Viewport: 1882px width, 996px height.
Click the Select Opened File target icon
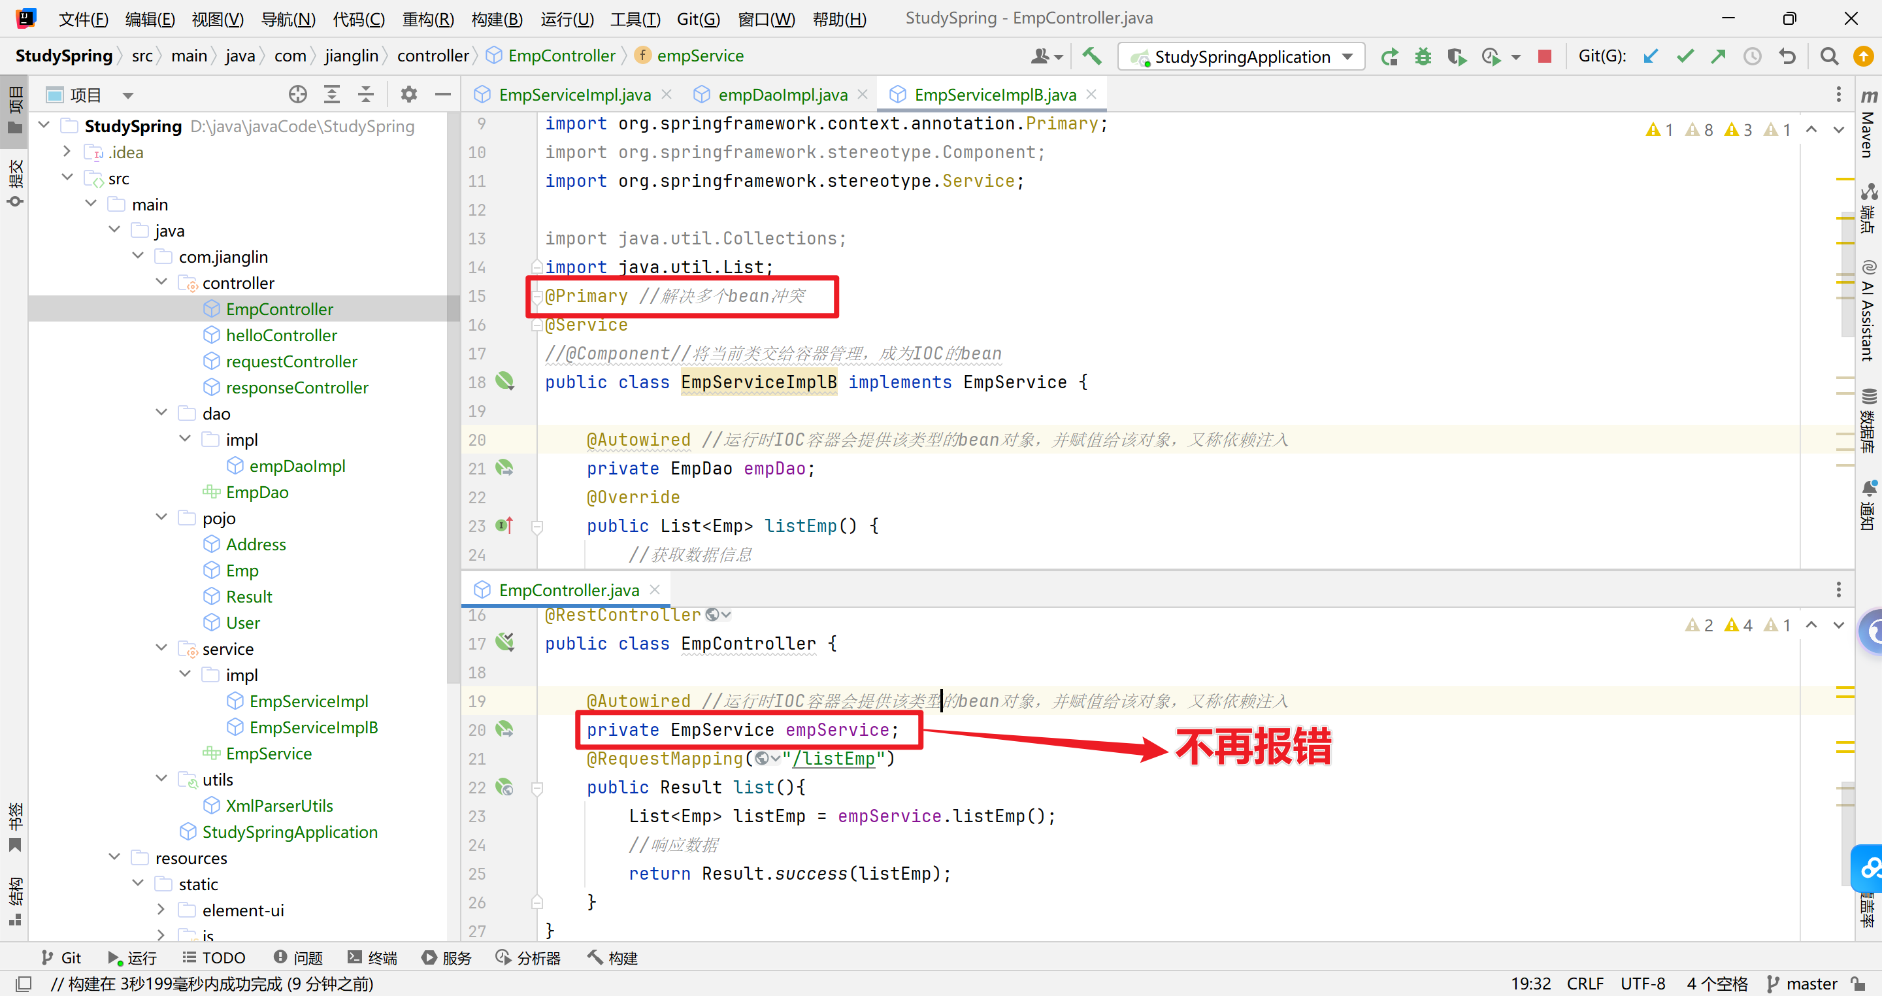pos(297,94)
